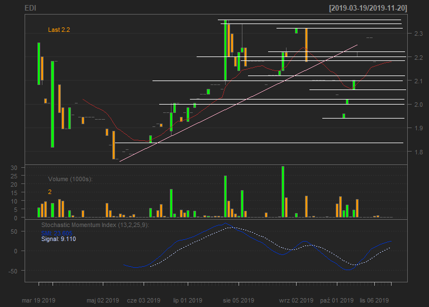Click the 'Last 2.2' price label
The width and height of the screenshot is (429, 307).
pyautogui.click(x=59, y=30)
